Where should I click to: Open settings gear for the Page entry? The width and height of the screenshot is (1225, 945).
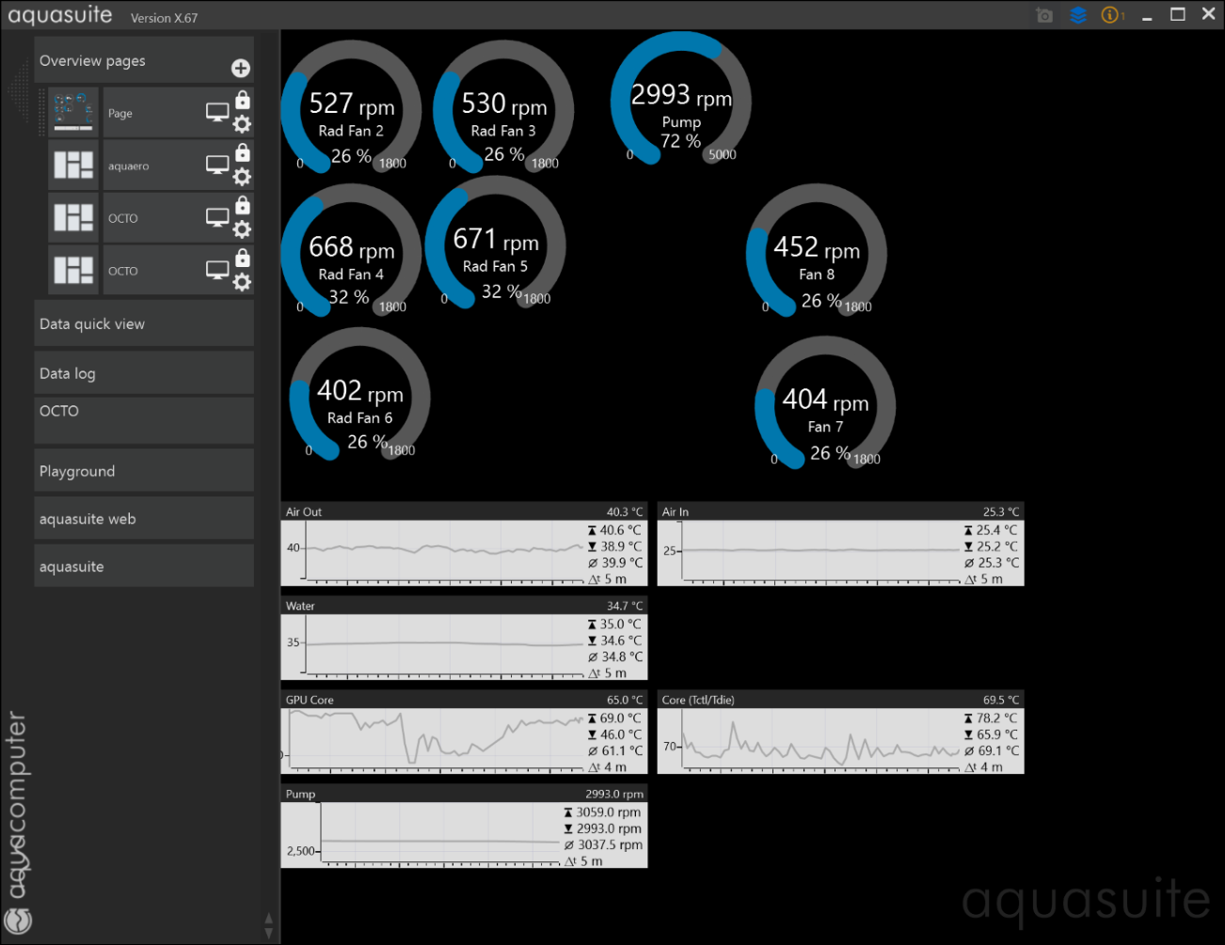pyautogui.click(x=242, y=124)
